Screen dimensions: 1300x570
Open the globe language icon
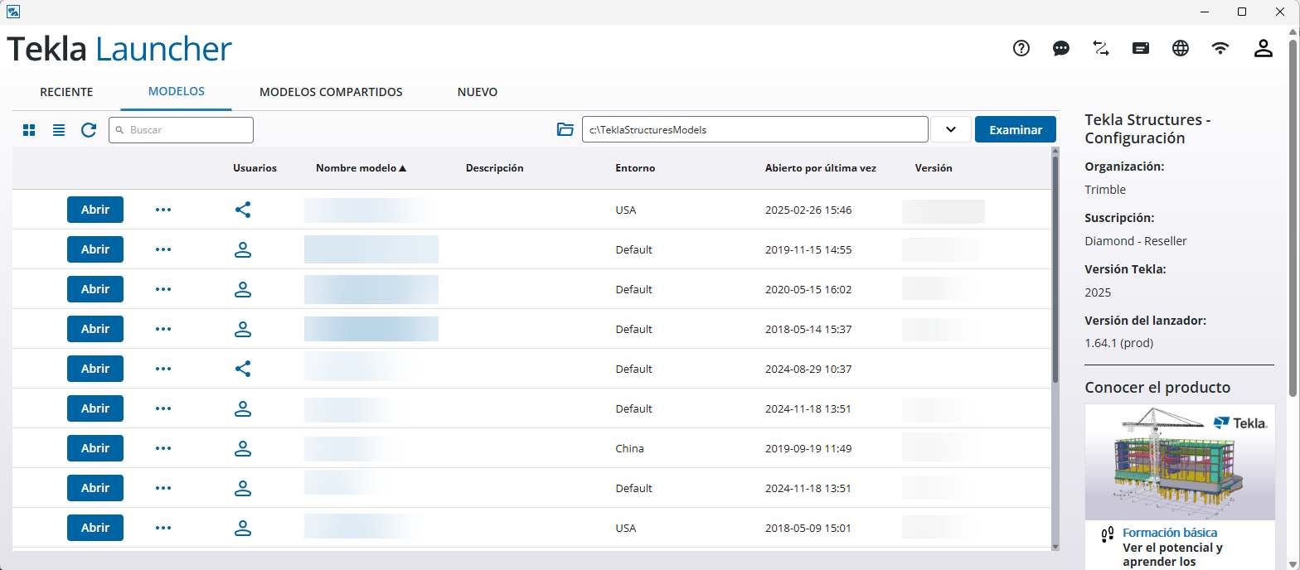(x=1181, y=48)
